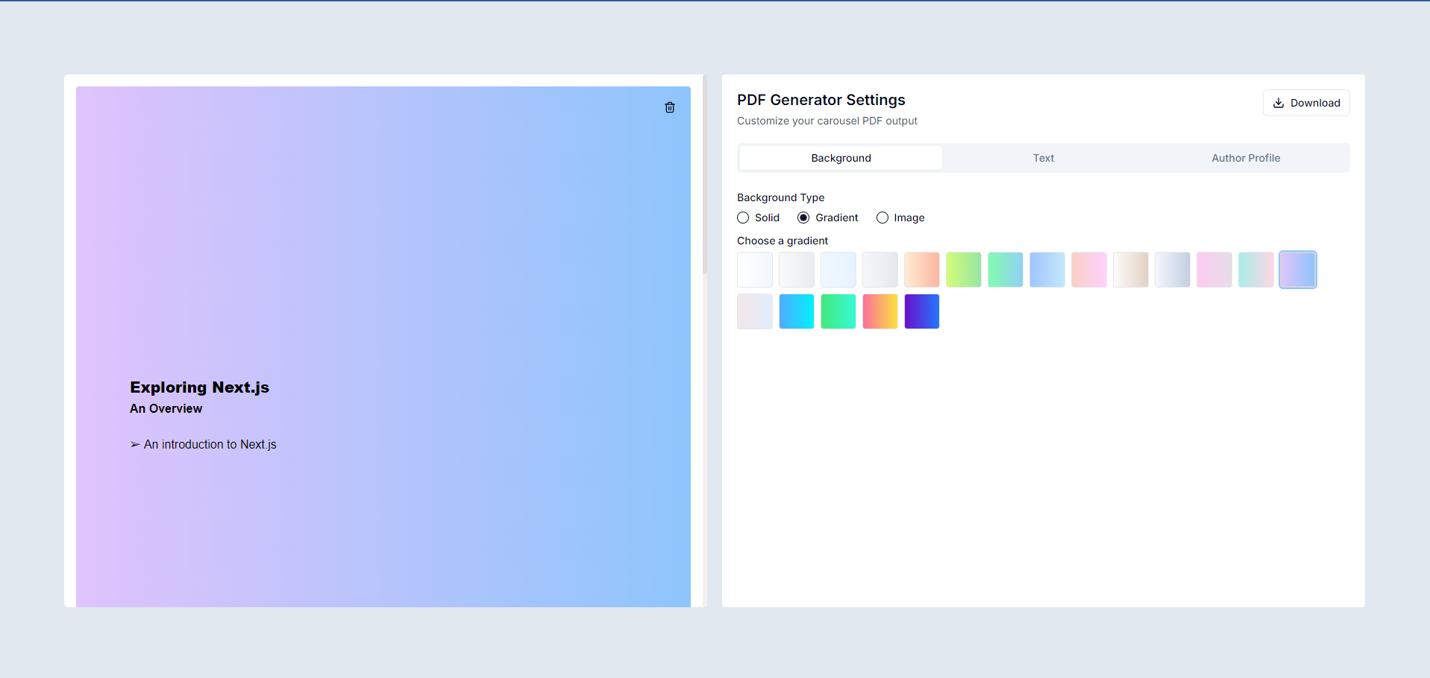
Task: Open the Author Profile tab
Action: [x=1246, y=158]
